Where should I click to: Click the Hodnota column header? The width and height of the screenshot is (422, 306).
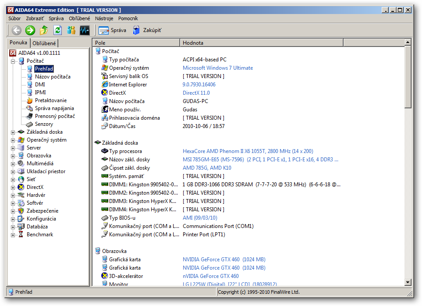tap(262, 43)
